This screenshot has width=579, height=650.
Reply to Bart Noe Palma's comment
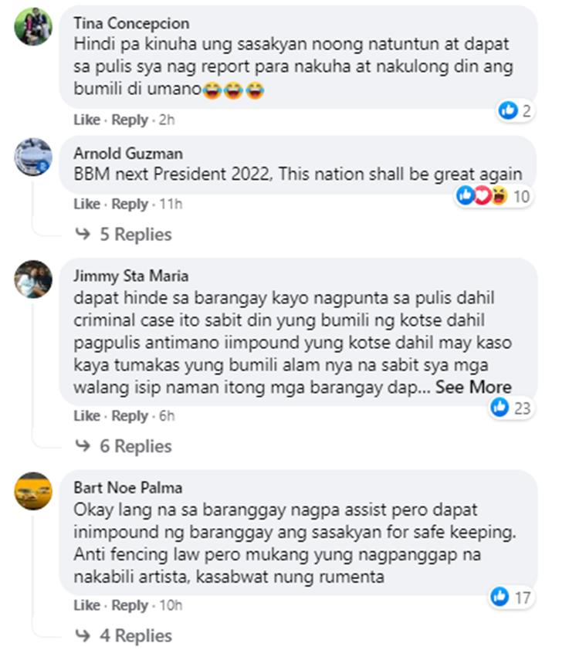(x=130, y=605)
